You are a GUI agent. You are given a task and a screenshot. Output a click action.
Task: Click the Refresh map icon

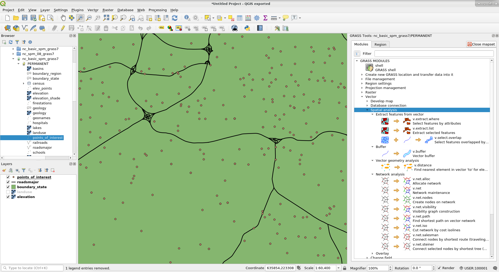(x=175, y=18)
